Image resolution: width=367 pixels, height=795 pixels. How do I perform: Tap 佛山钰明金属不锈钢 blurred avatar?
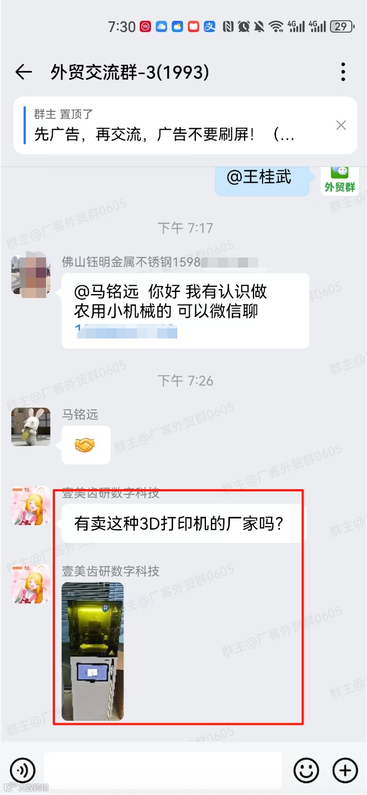(x=31, y=274)
